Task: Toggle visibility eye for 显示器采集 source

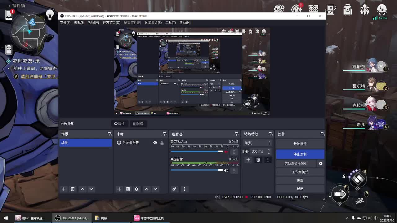Action: coord(155,142)
